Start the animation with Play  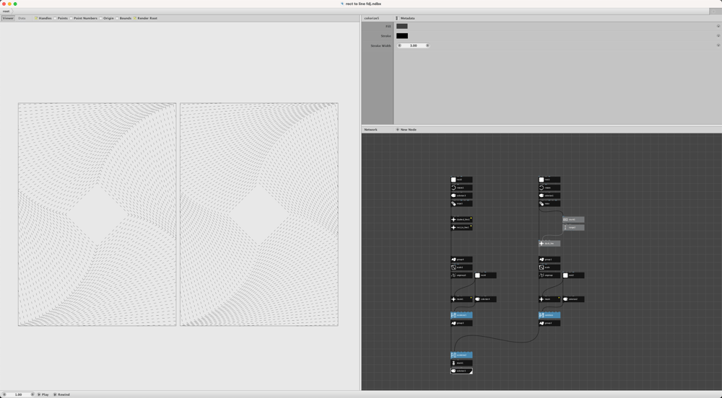click(43, 394)
